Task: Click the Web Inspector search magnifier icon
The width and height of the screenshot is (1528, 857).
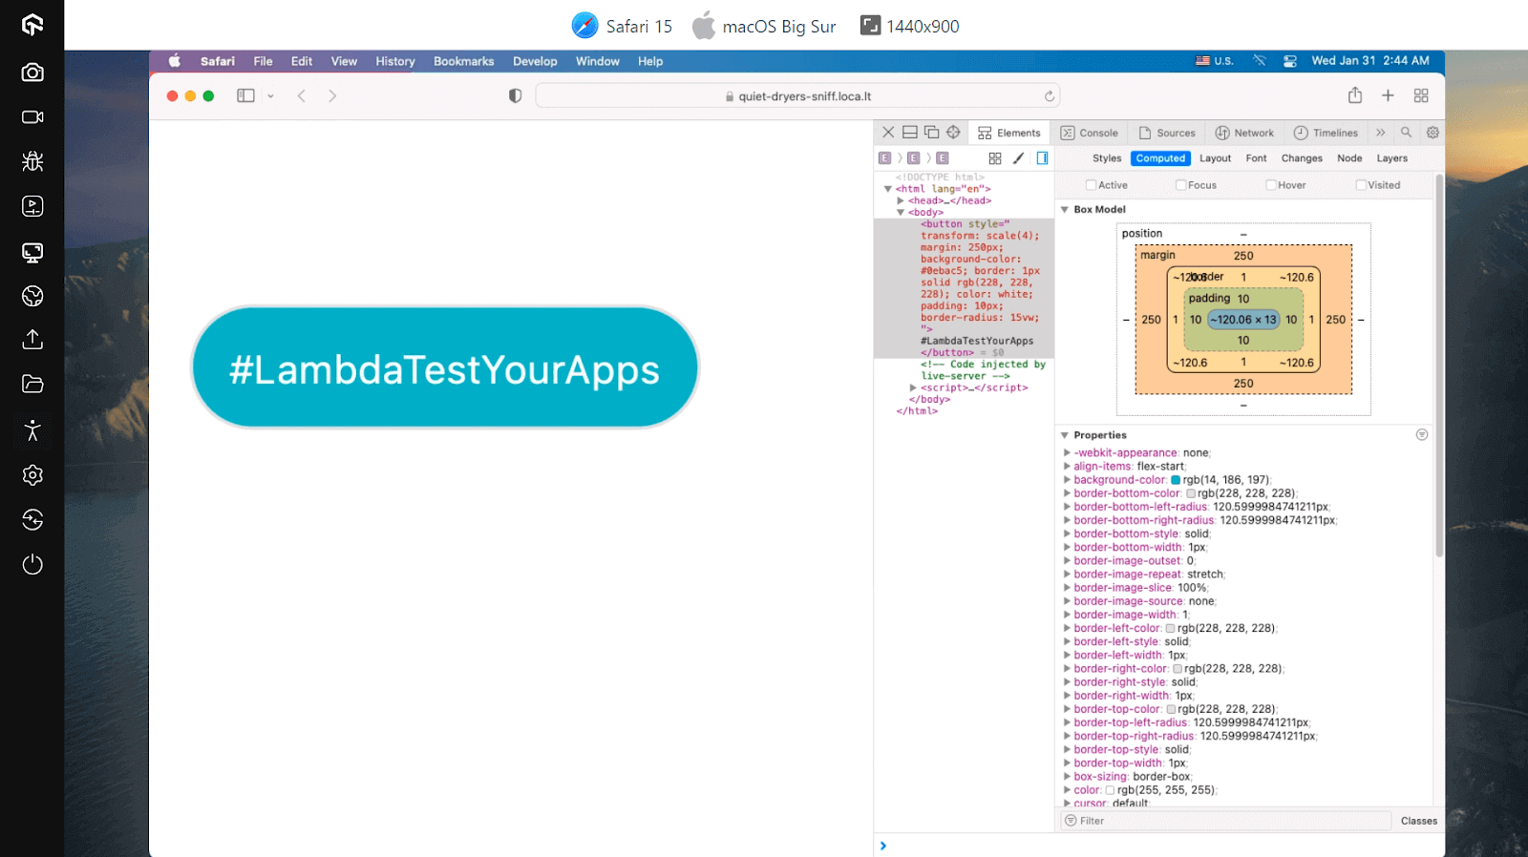Action: point(1406,133)
